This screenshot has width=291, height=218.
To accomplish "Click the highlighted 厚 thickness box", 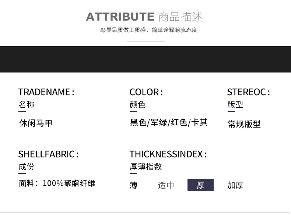I will point(200,185).
